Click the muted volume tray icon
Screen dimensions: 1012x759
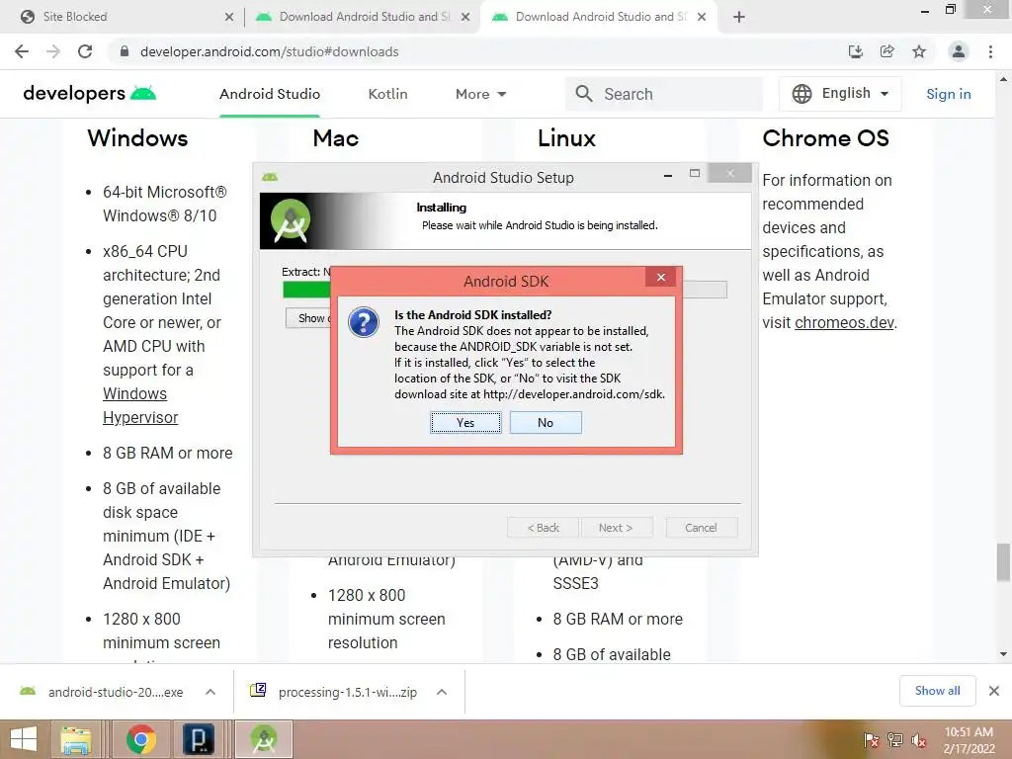pos(919,739)
